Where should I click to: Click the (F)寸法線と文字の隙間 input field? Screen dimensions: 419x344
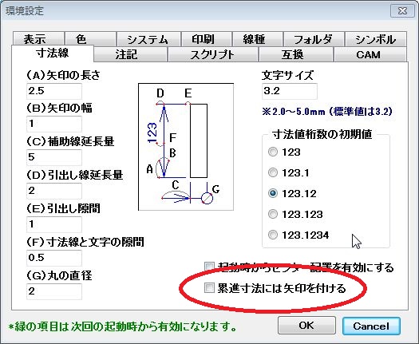(54, 258)
